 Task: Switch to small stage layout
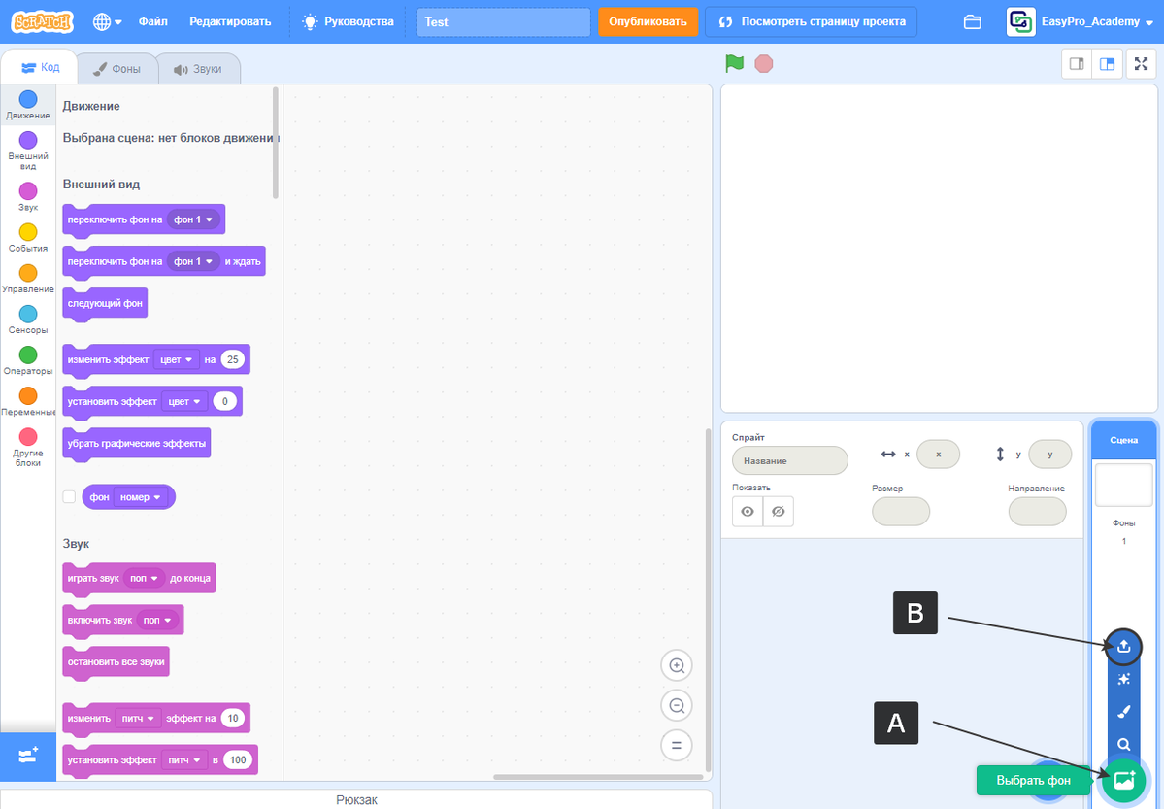point(1077,64)
